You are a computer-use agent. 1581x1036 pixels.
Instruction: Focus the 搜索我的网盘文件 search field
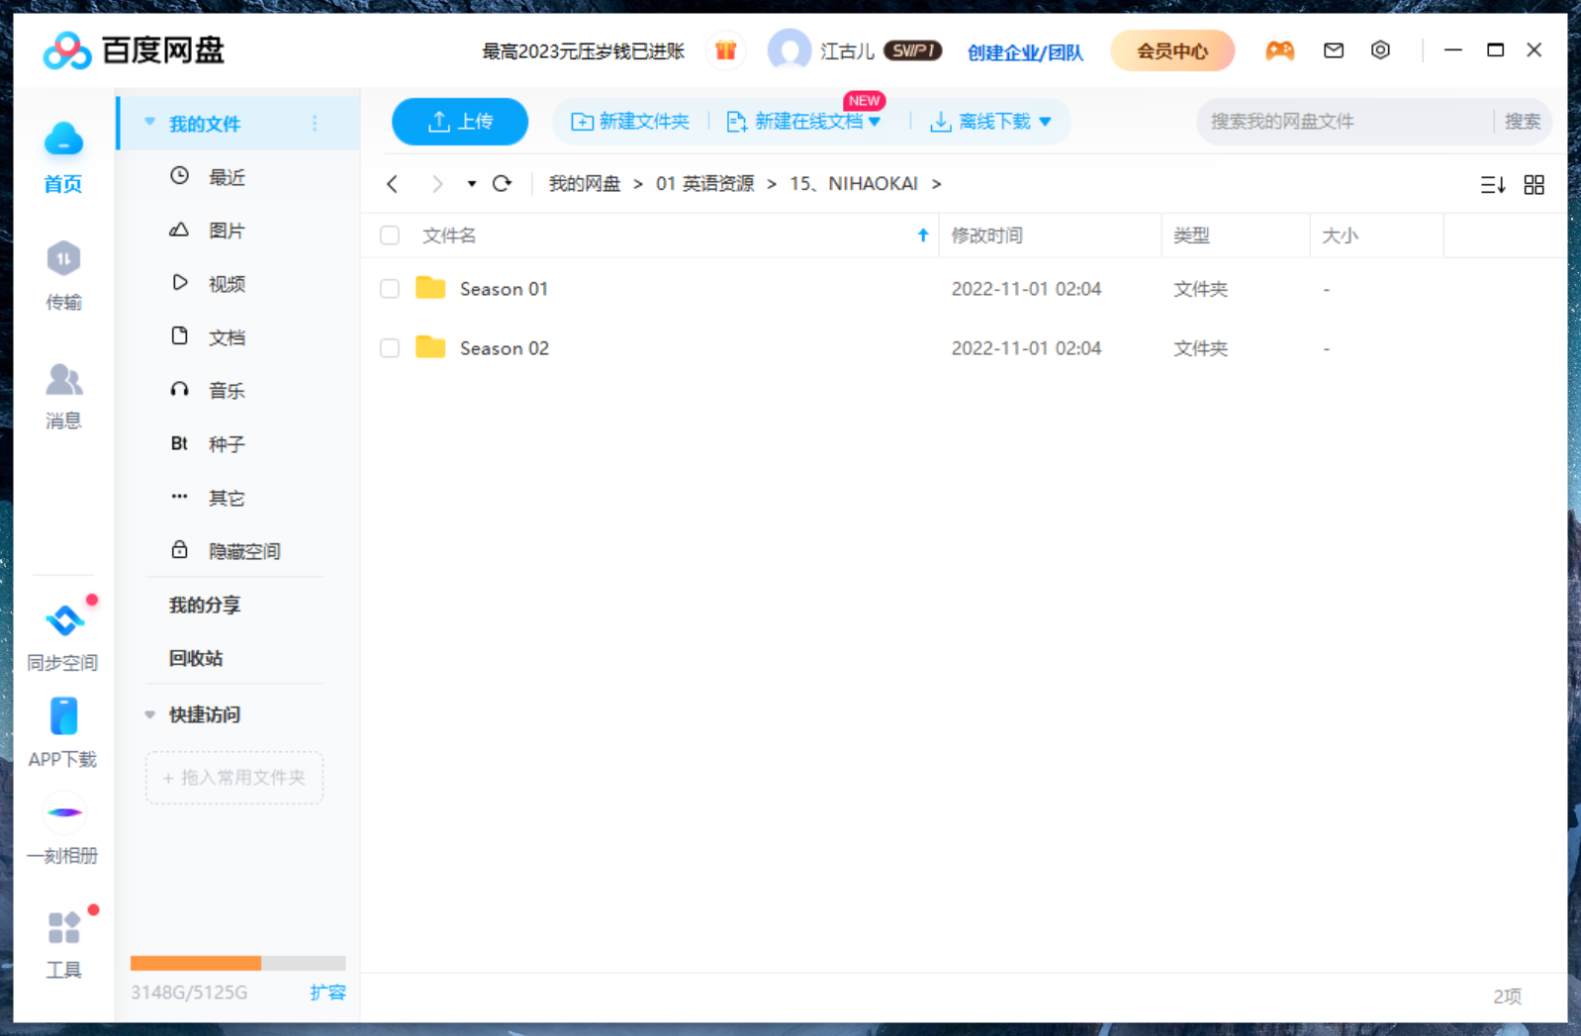pos(1346,122)
